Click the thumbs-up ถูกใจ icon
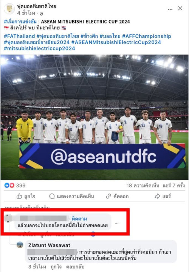189x272 pixels. point(19,196)
